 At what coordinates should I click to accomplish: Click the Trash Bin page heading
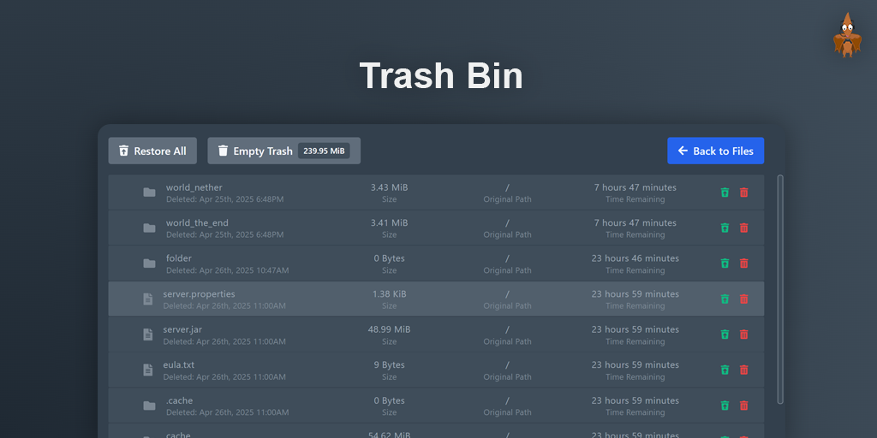click(x=441, y=76)
